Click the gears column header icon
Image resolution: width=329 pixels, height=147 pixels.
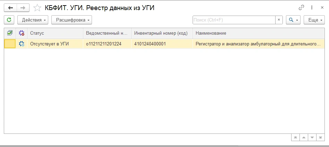pyautogui.click(x=22, y=33)
